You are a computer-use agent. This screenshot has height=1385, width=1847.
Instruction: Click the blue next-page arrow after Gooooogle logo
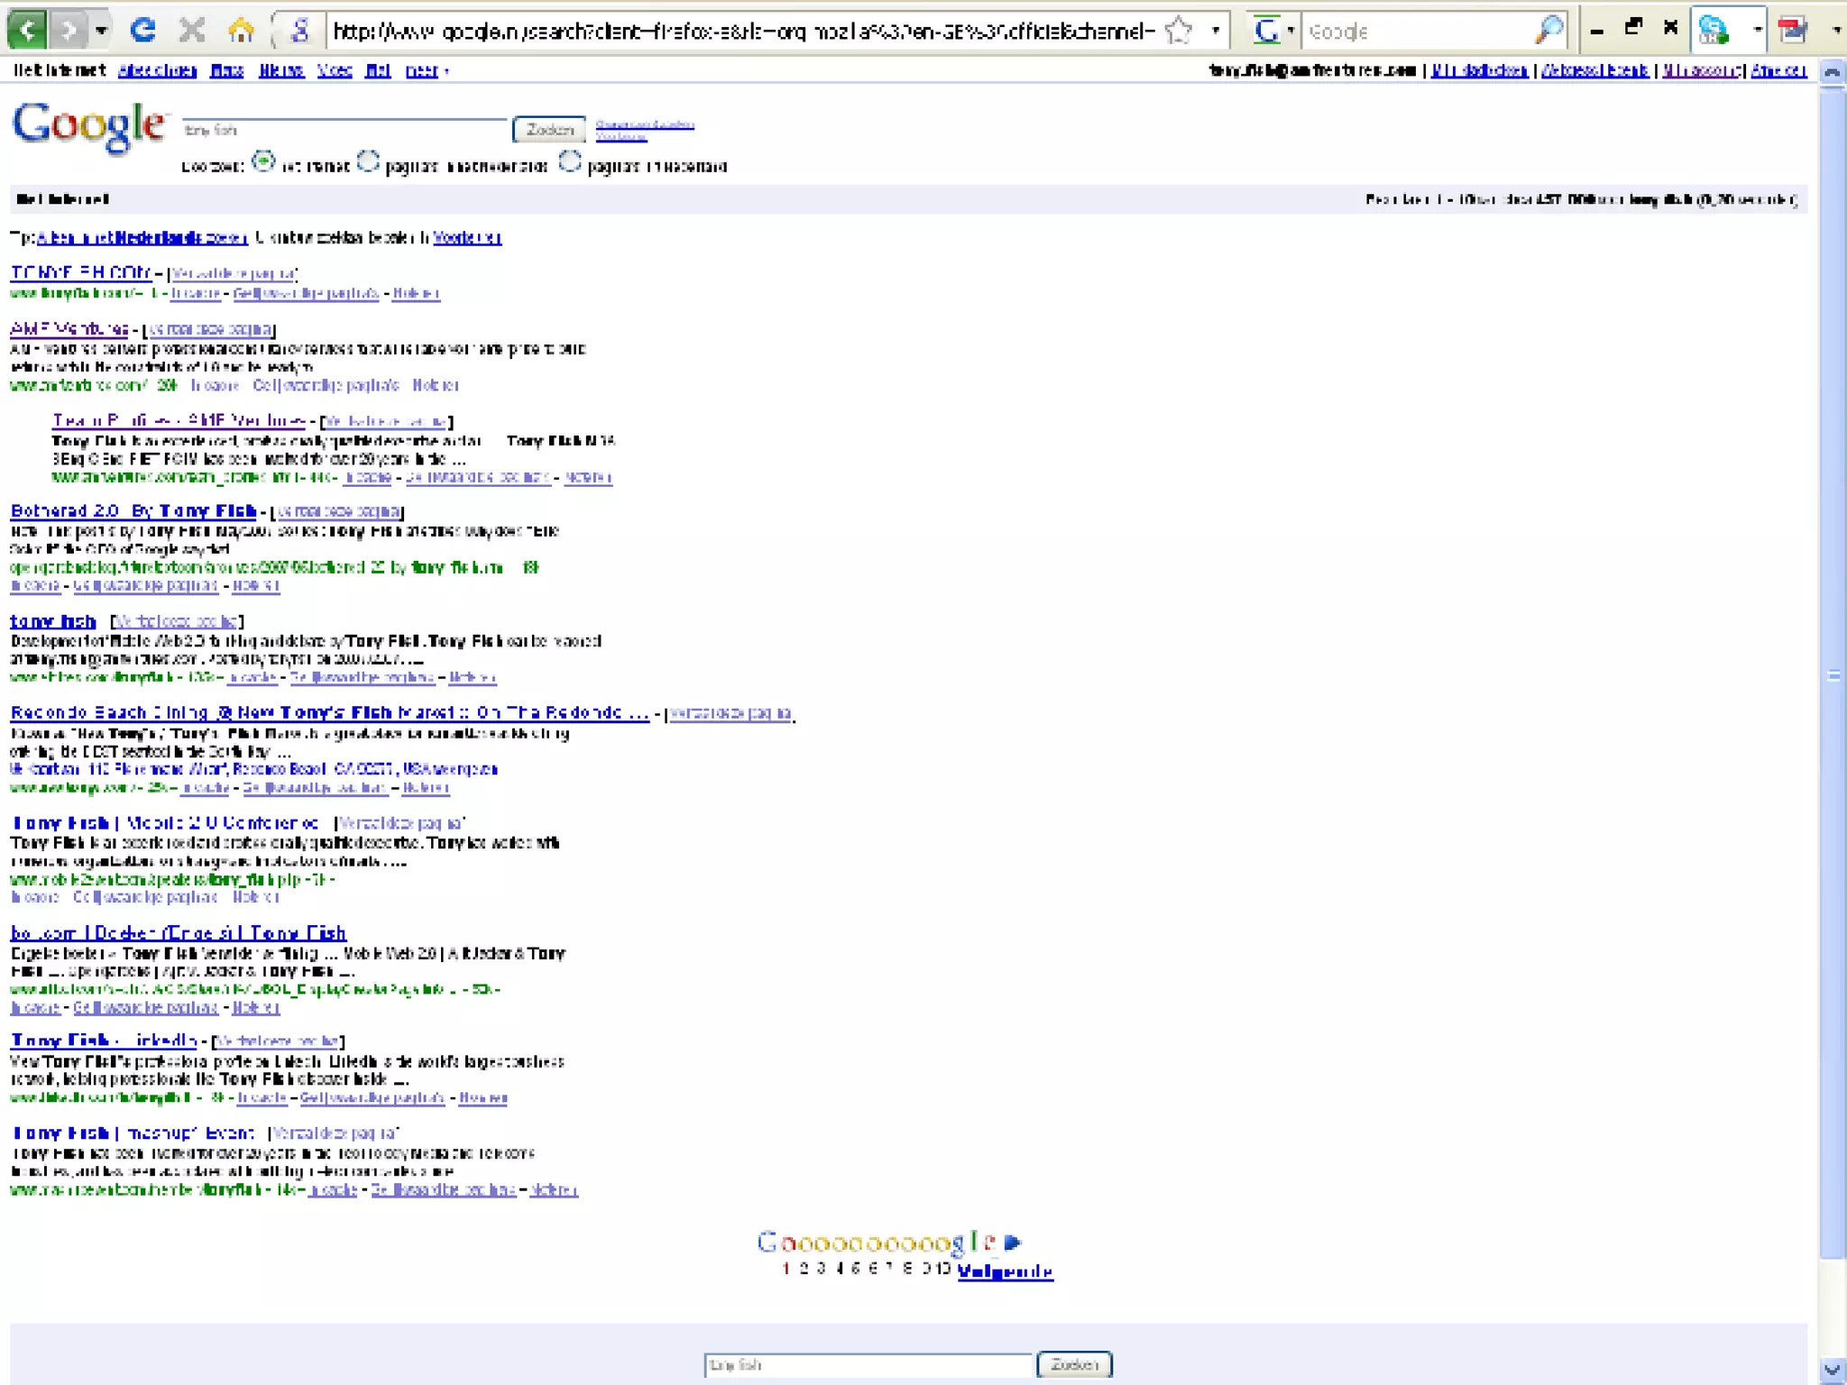coord(1013,1243)
